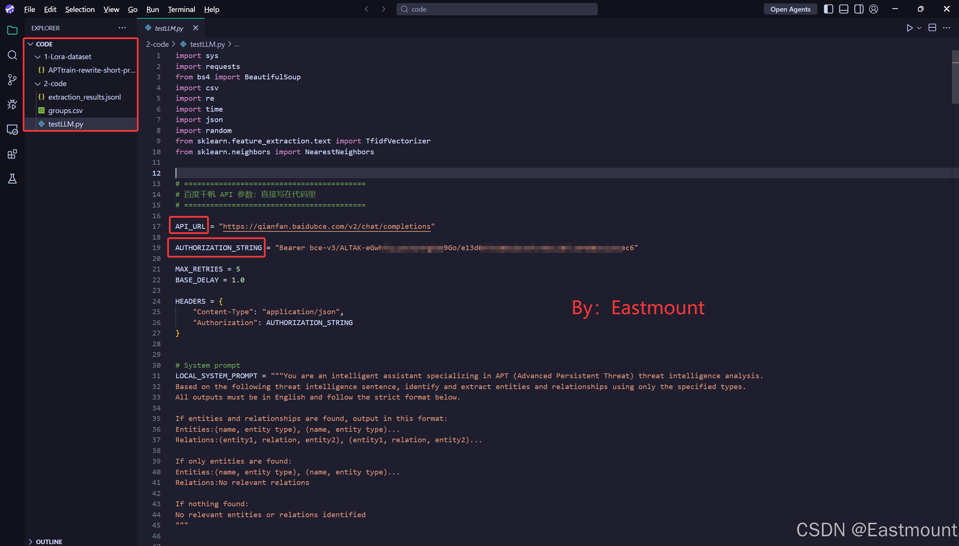Open the Testing flask view
Screen dimensions: 959x546
point(12,179)
